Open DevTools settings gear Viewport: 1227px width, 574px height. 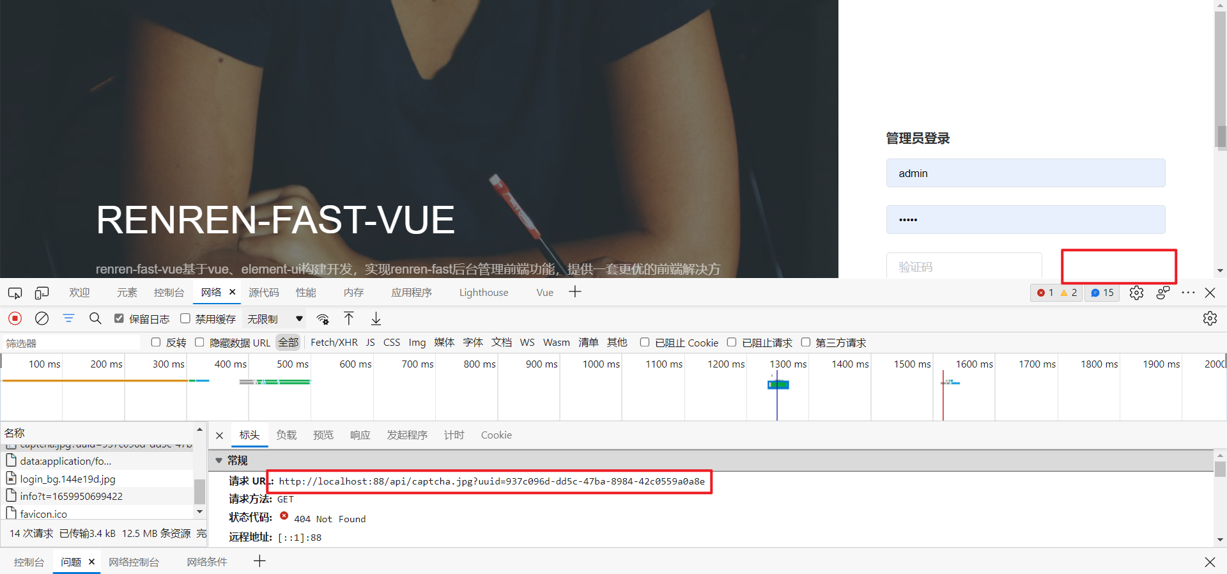pyautogui.click(x=1136, y=293)
